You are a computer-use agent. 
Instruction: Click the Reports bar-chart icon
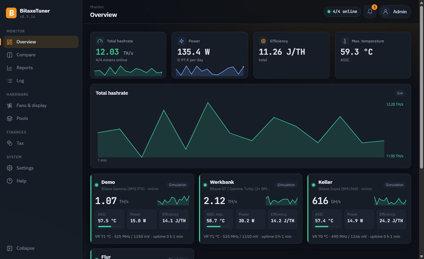point(10,68)
